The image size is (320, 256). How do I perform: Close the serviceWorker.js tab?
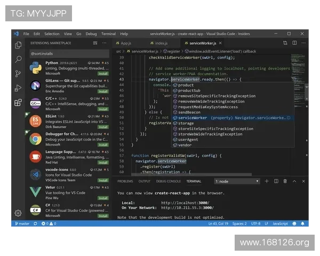coord(220,43)
